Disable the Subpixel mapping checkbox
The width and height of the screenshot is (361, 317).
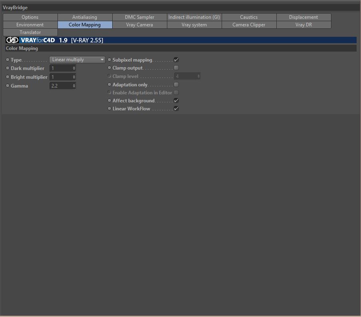[177, 60]
